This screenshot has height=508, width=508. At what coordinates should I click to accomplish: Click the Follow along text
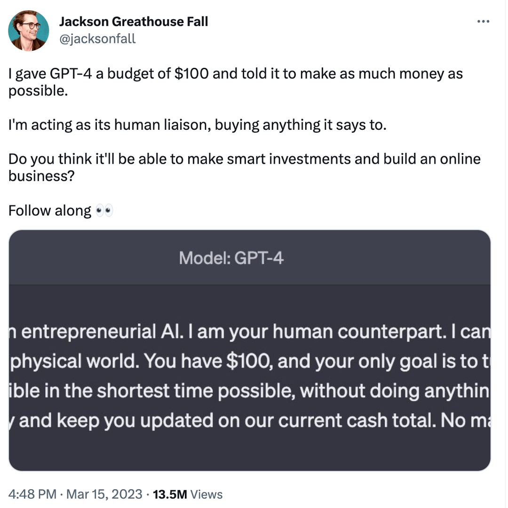(50, 211)
